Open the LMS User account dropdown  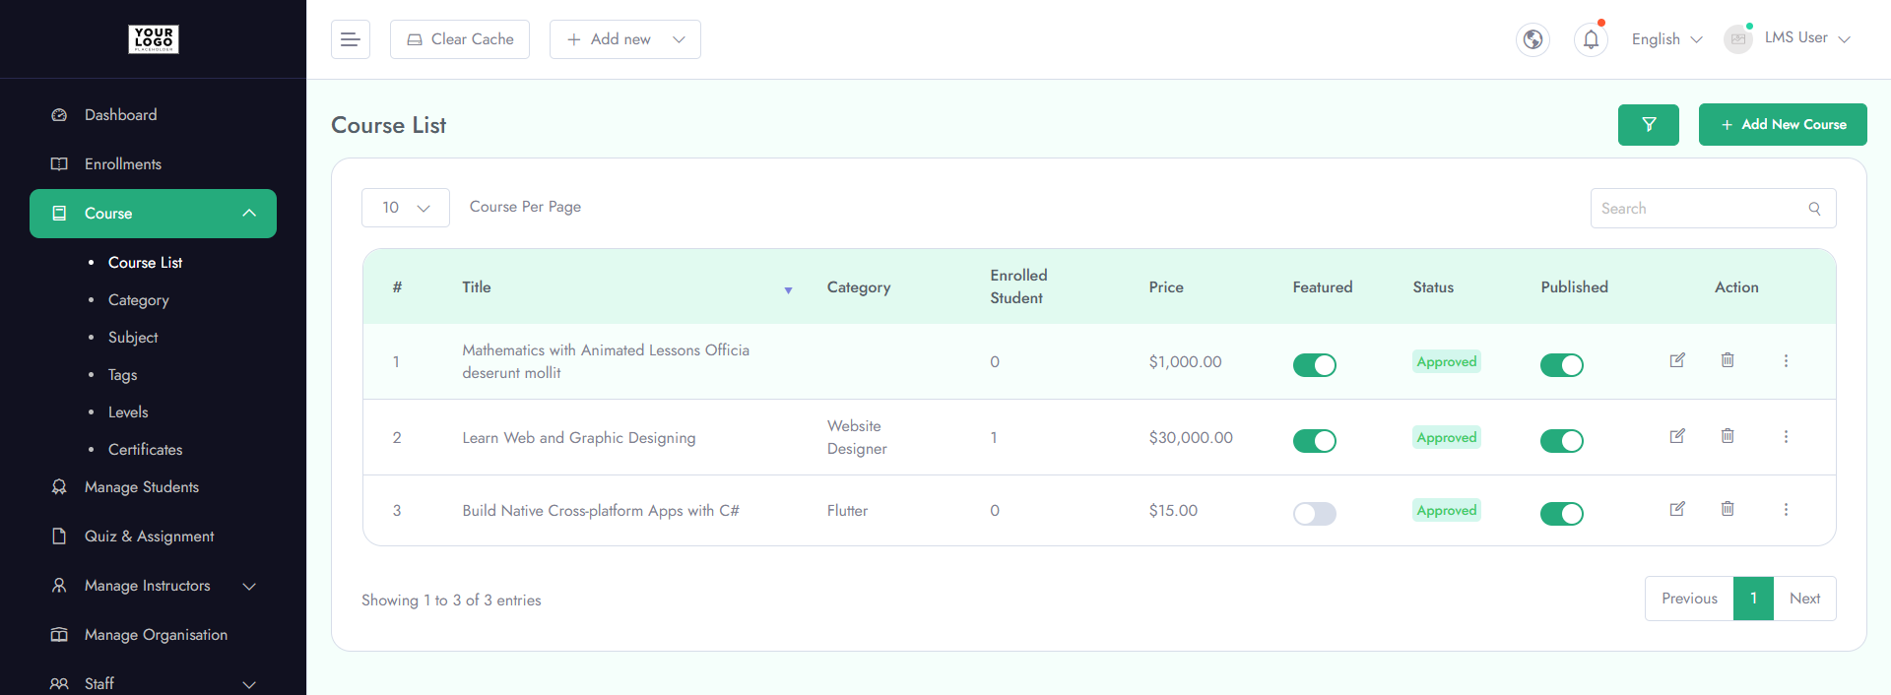[1808, 38]
